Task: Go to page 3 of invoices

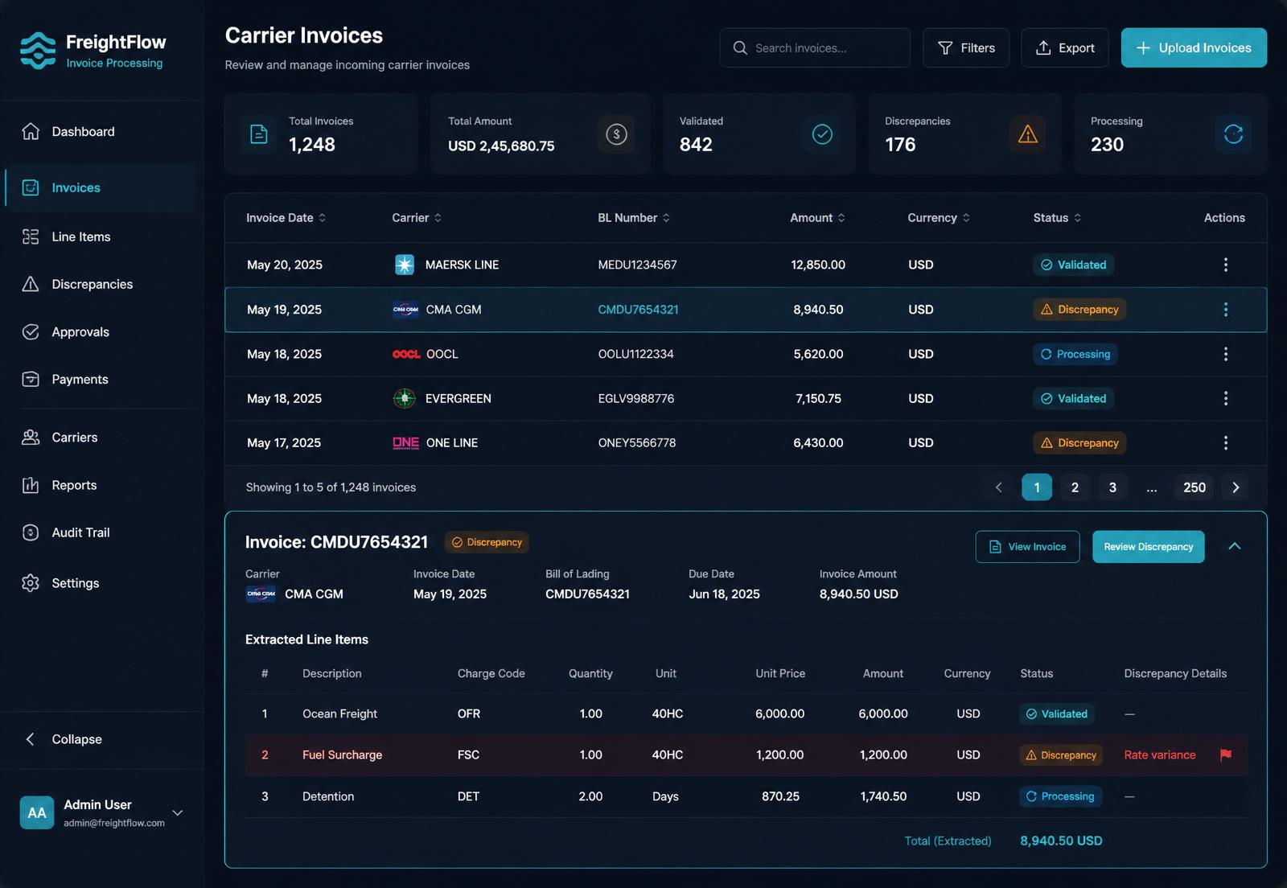Action: (1112, 487)
